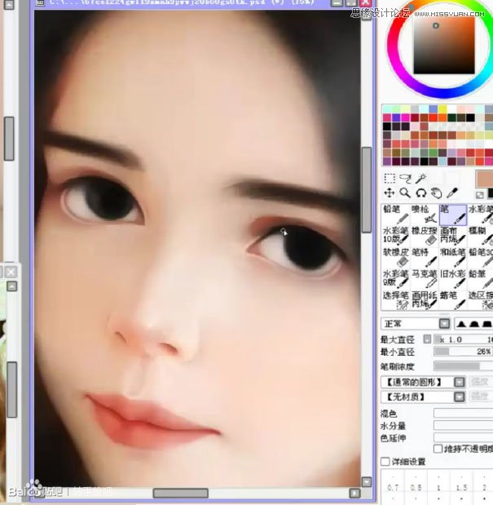
Task: Choose the 软橡皮 soft eraser
Action: (396, 257)
